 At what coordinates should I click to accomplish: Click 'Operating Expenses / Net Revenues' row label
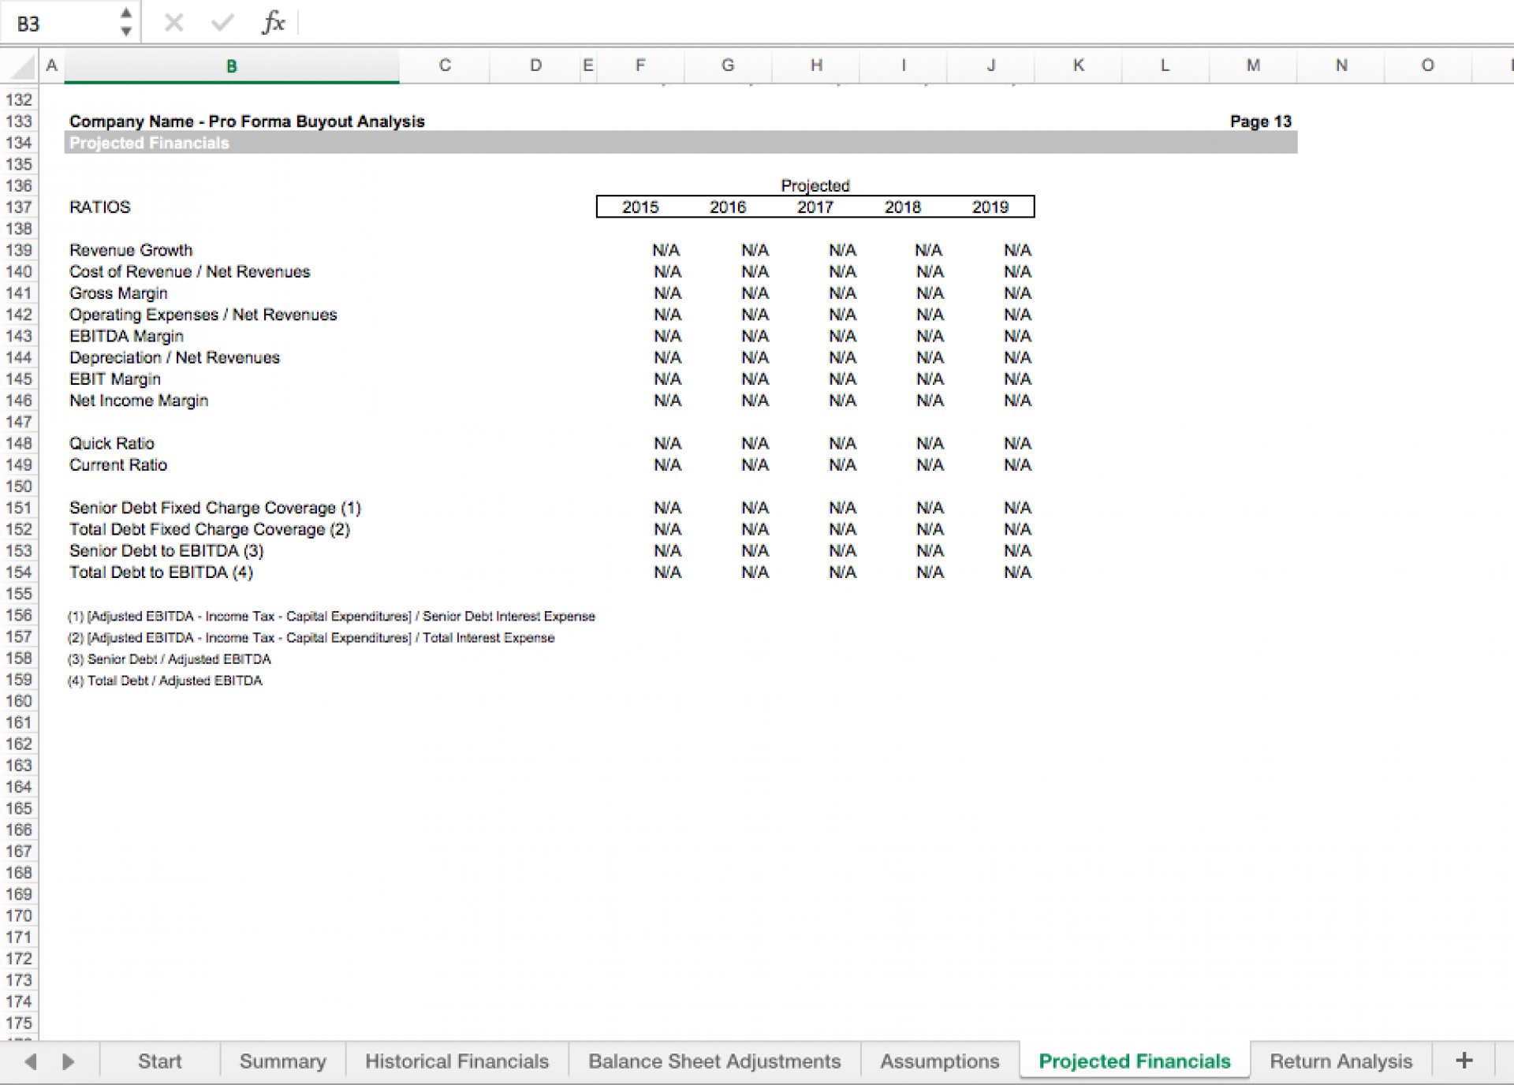point(203,315)
